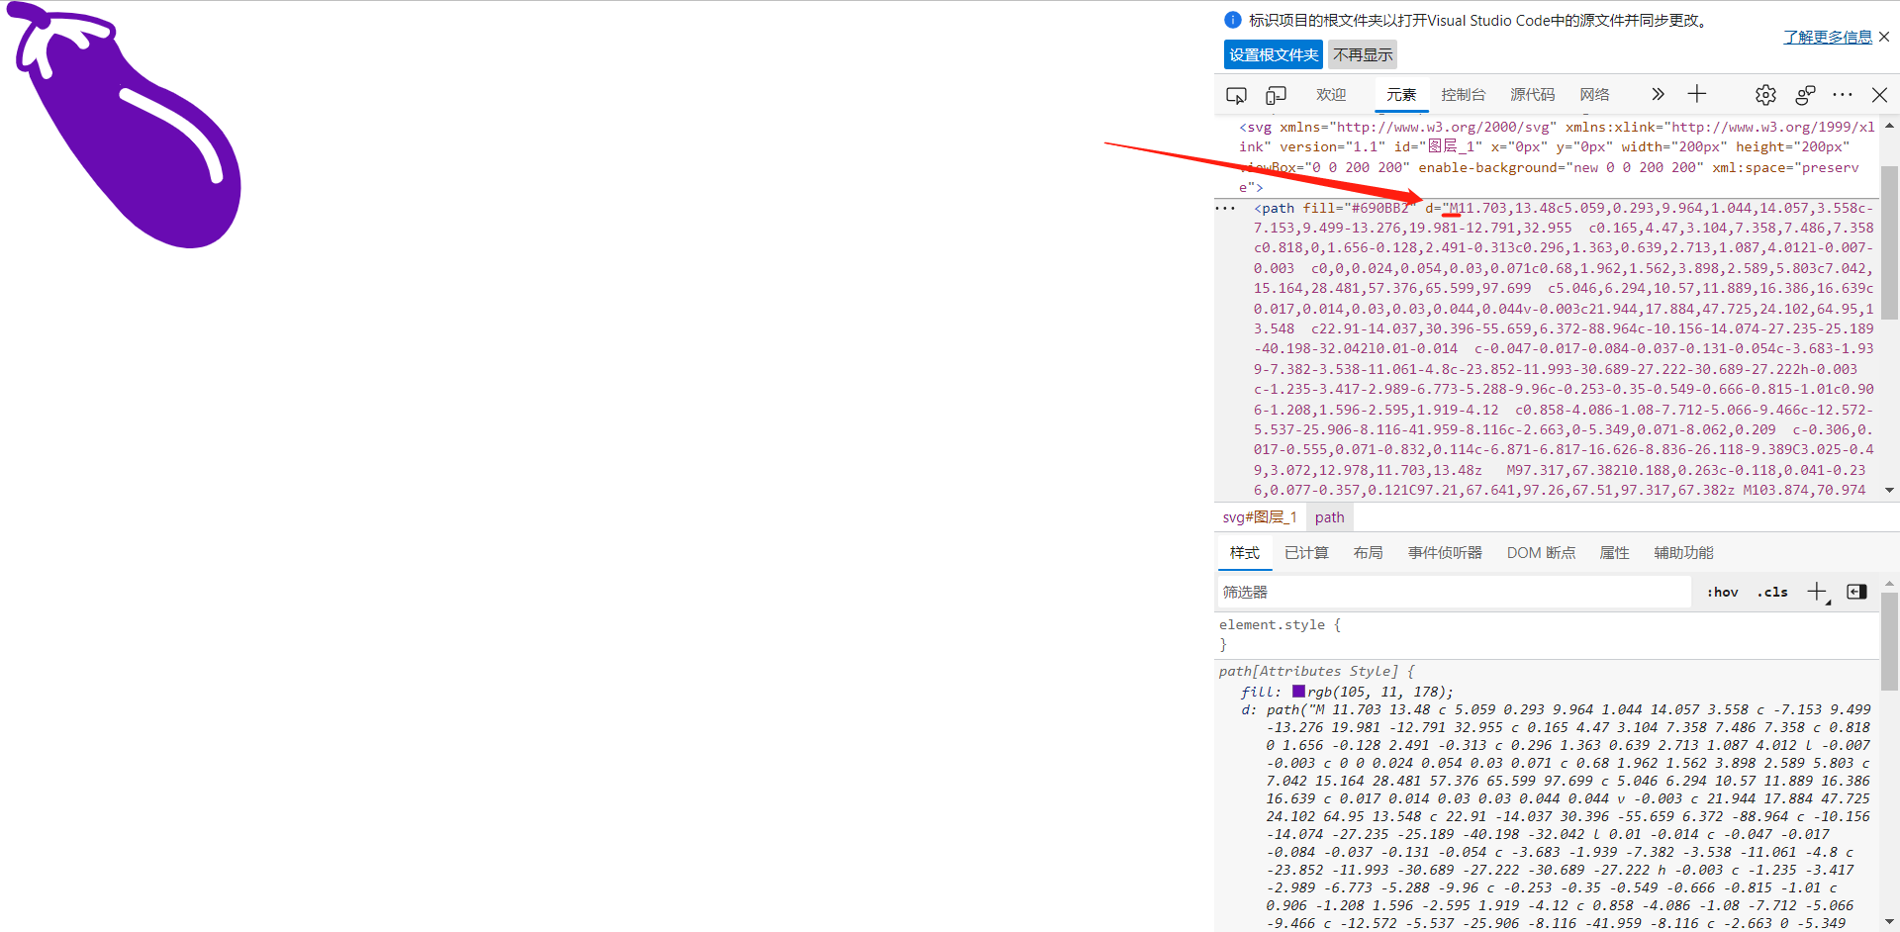Open the 源代码 tab
Image resolution: width=1900 pixels, height=932 pixels.
[1532, 95]
